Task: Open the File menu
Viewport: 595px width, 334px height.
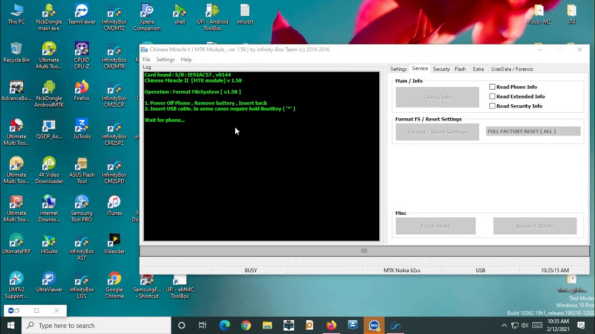Action: pyautogui.click(x=146, y=59)
